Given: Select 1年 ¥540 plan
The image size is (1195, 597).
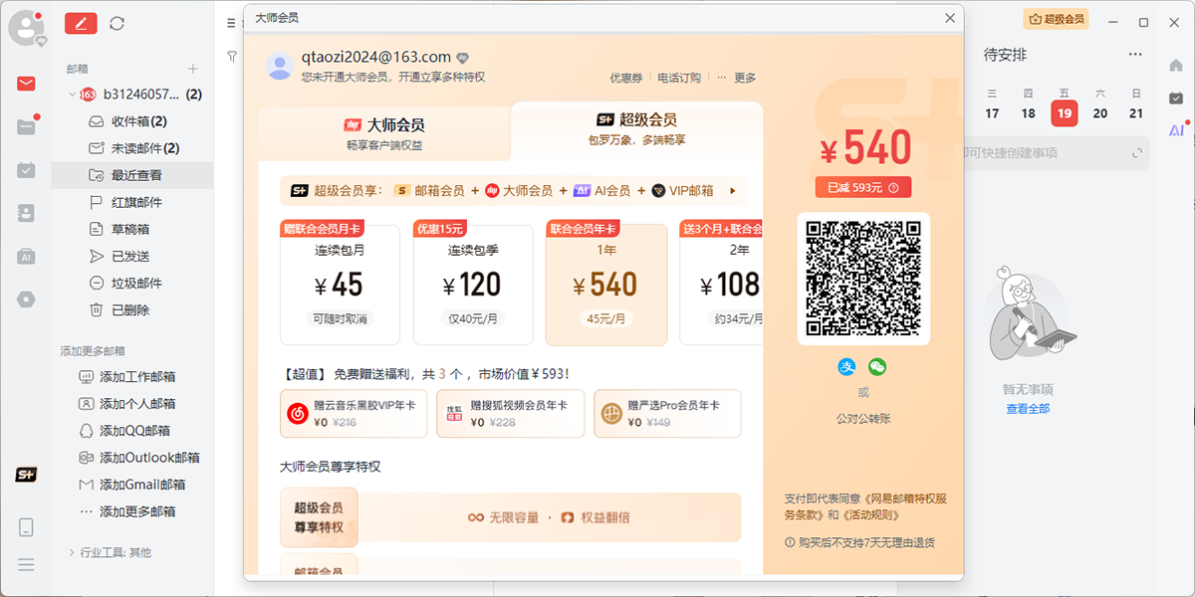Looking at the screenshot, I should (x=606, y=284).
